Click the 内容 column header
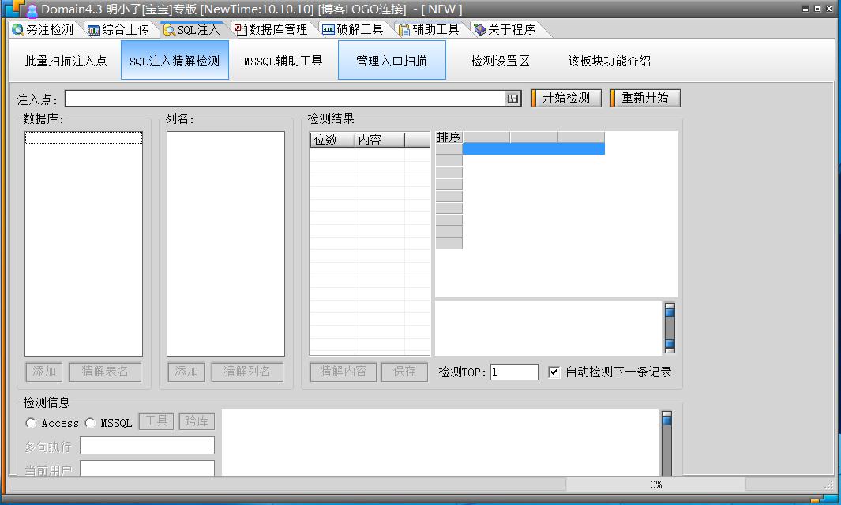841x505 pixels. [379, 140]
